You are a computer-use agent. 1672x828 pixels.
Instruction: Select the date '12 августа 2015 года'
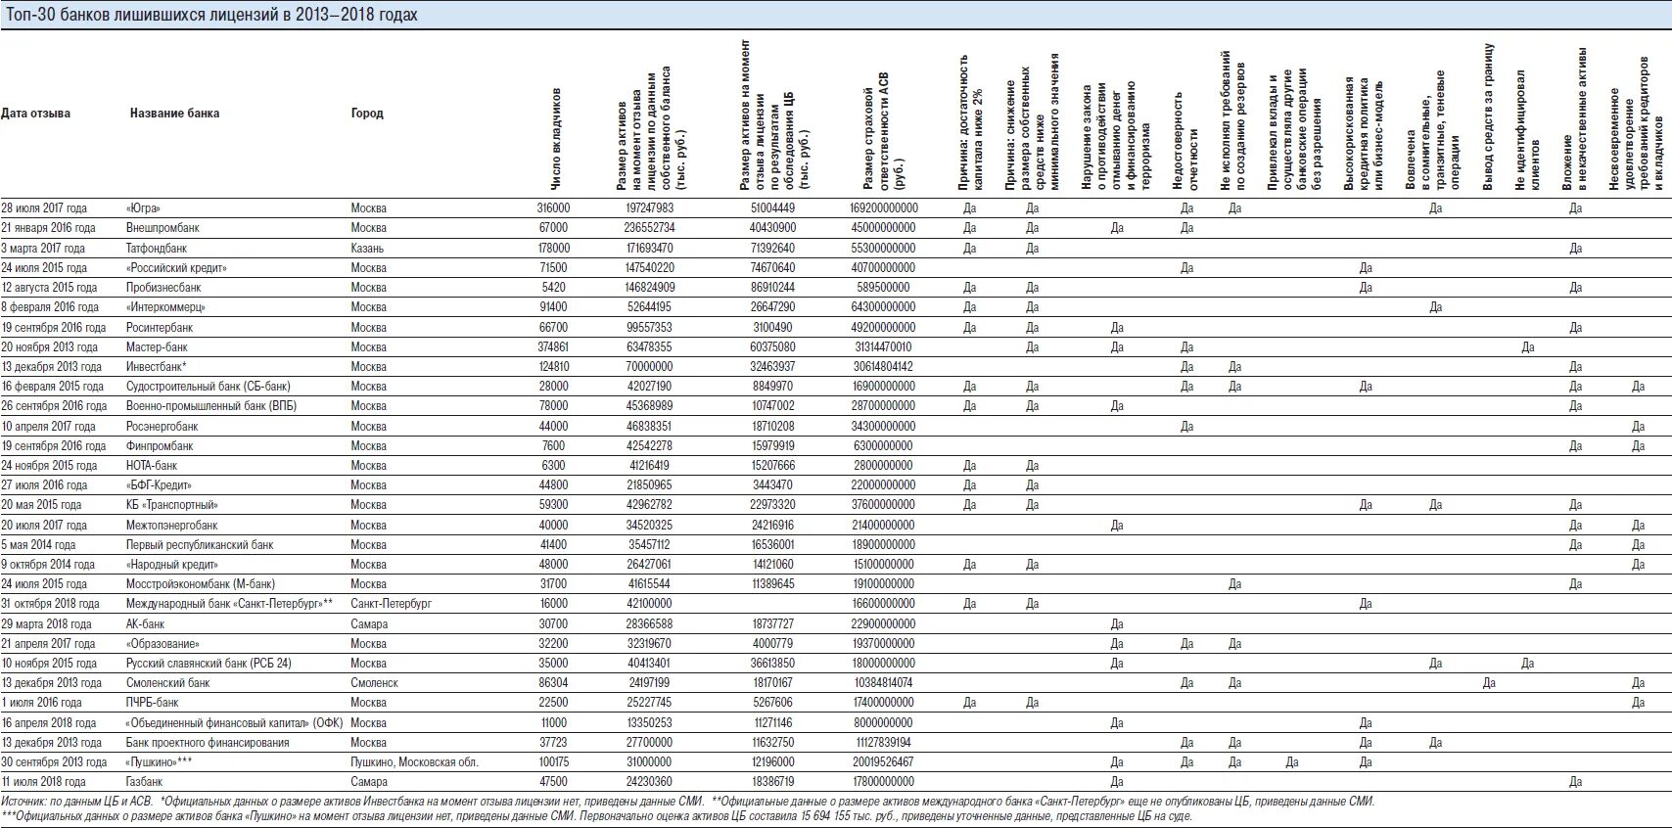coord(49,288)
